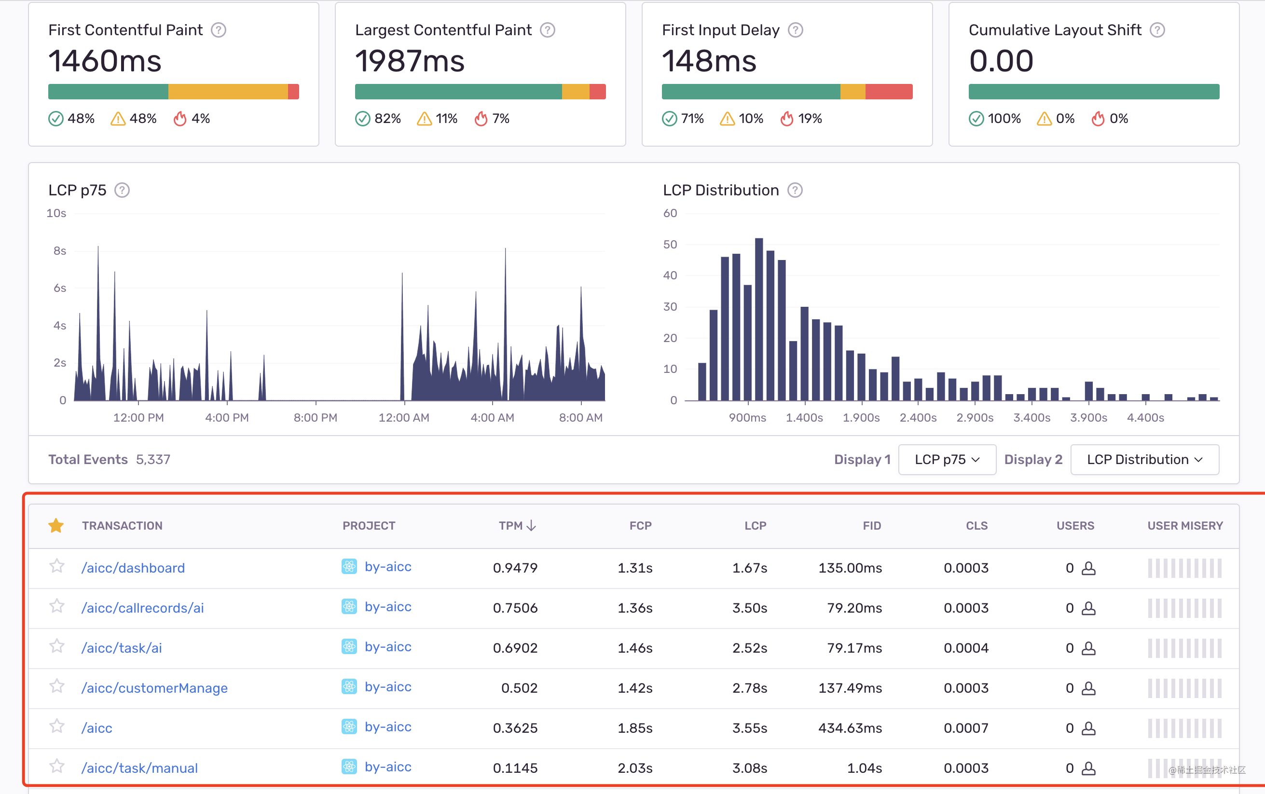Click the user icon in the /aicc/callrecords/ai row
Screen dimensions: 1265x794
click(x=1089, y=608)
